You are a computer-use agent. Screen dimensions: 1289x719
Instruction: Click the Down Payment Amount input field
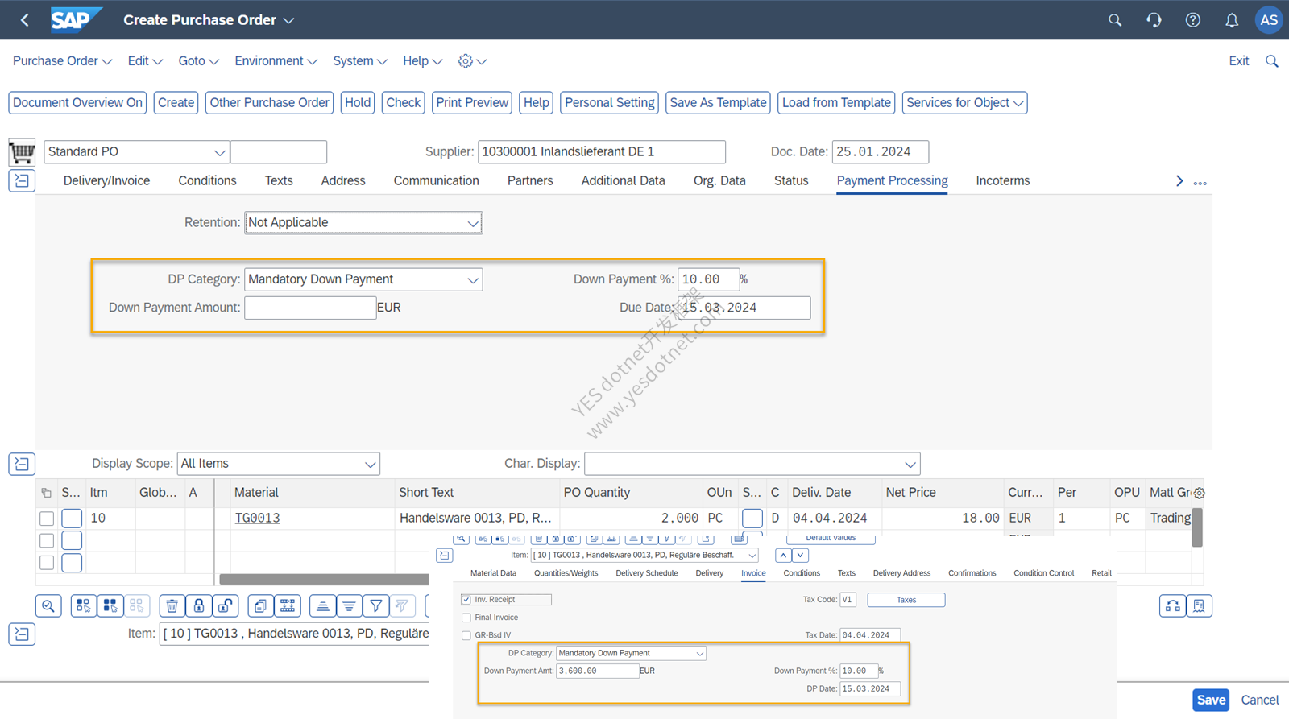pyautogui.click(x=310, y=308)
